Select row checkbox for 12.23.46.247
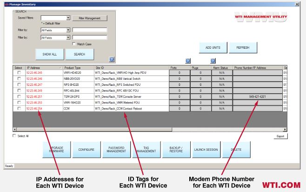The width and height of the screenshot is (306, 192). click(x=19, y=84)
